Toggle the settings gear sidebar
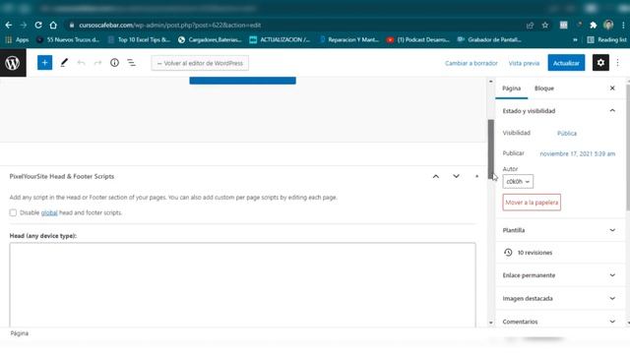 (600, 63)
